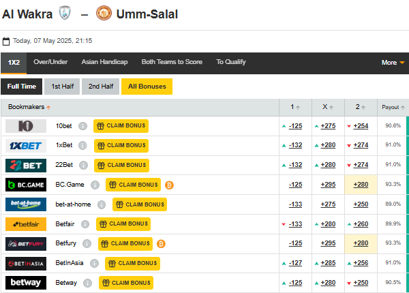Screen dimensions: 409x293
Task: Click the Al Wakra team crest
Action: (x=65, y=14)
